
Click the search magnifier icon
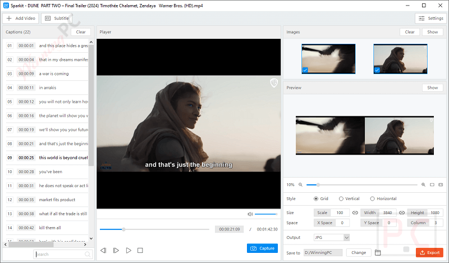point(88,254)
